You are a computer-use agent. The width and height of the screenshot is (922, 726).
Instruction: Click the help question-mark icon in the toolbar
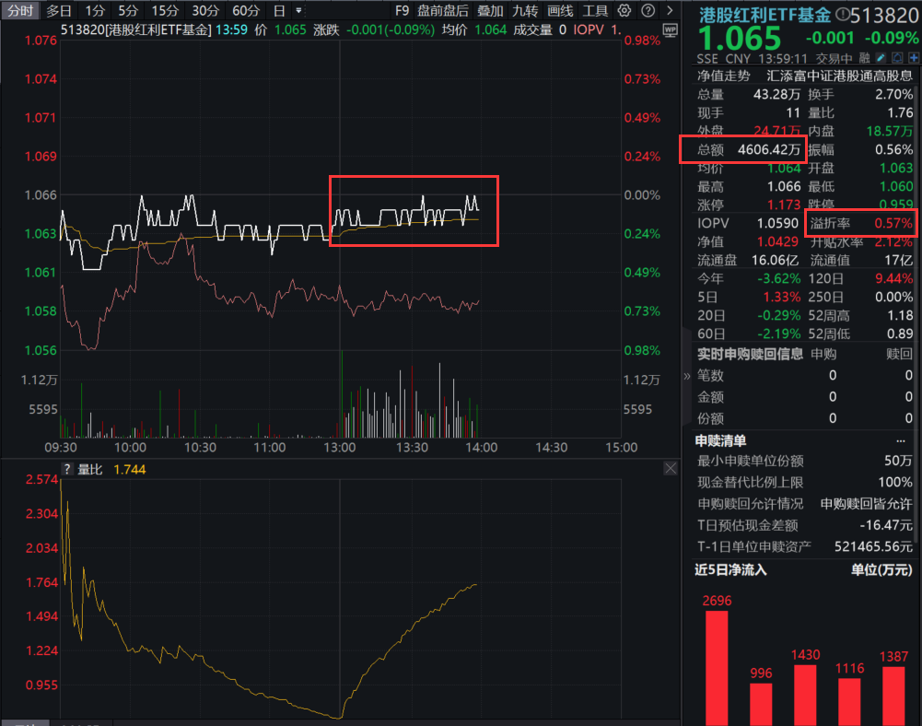648,10
